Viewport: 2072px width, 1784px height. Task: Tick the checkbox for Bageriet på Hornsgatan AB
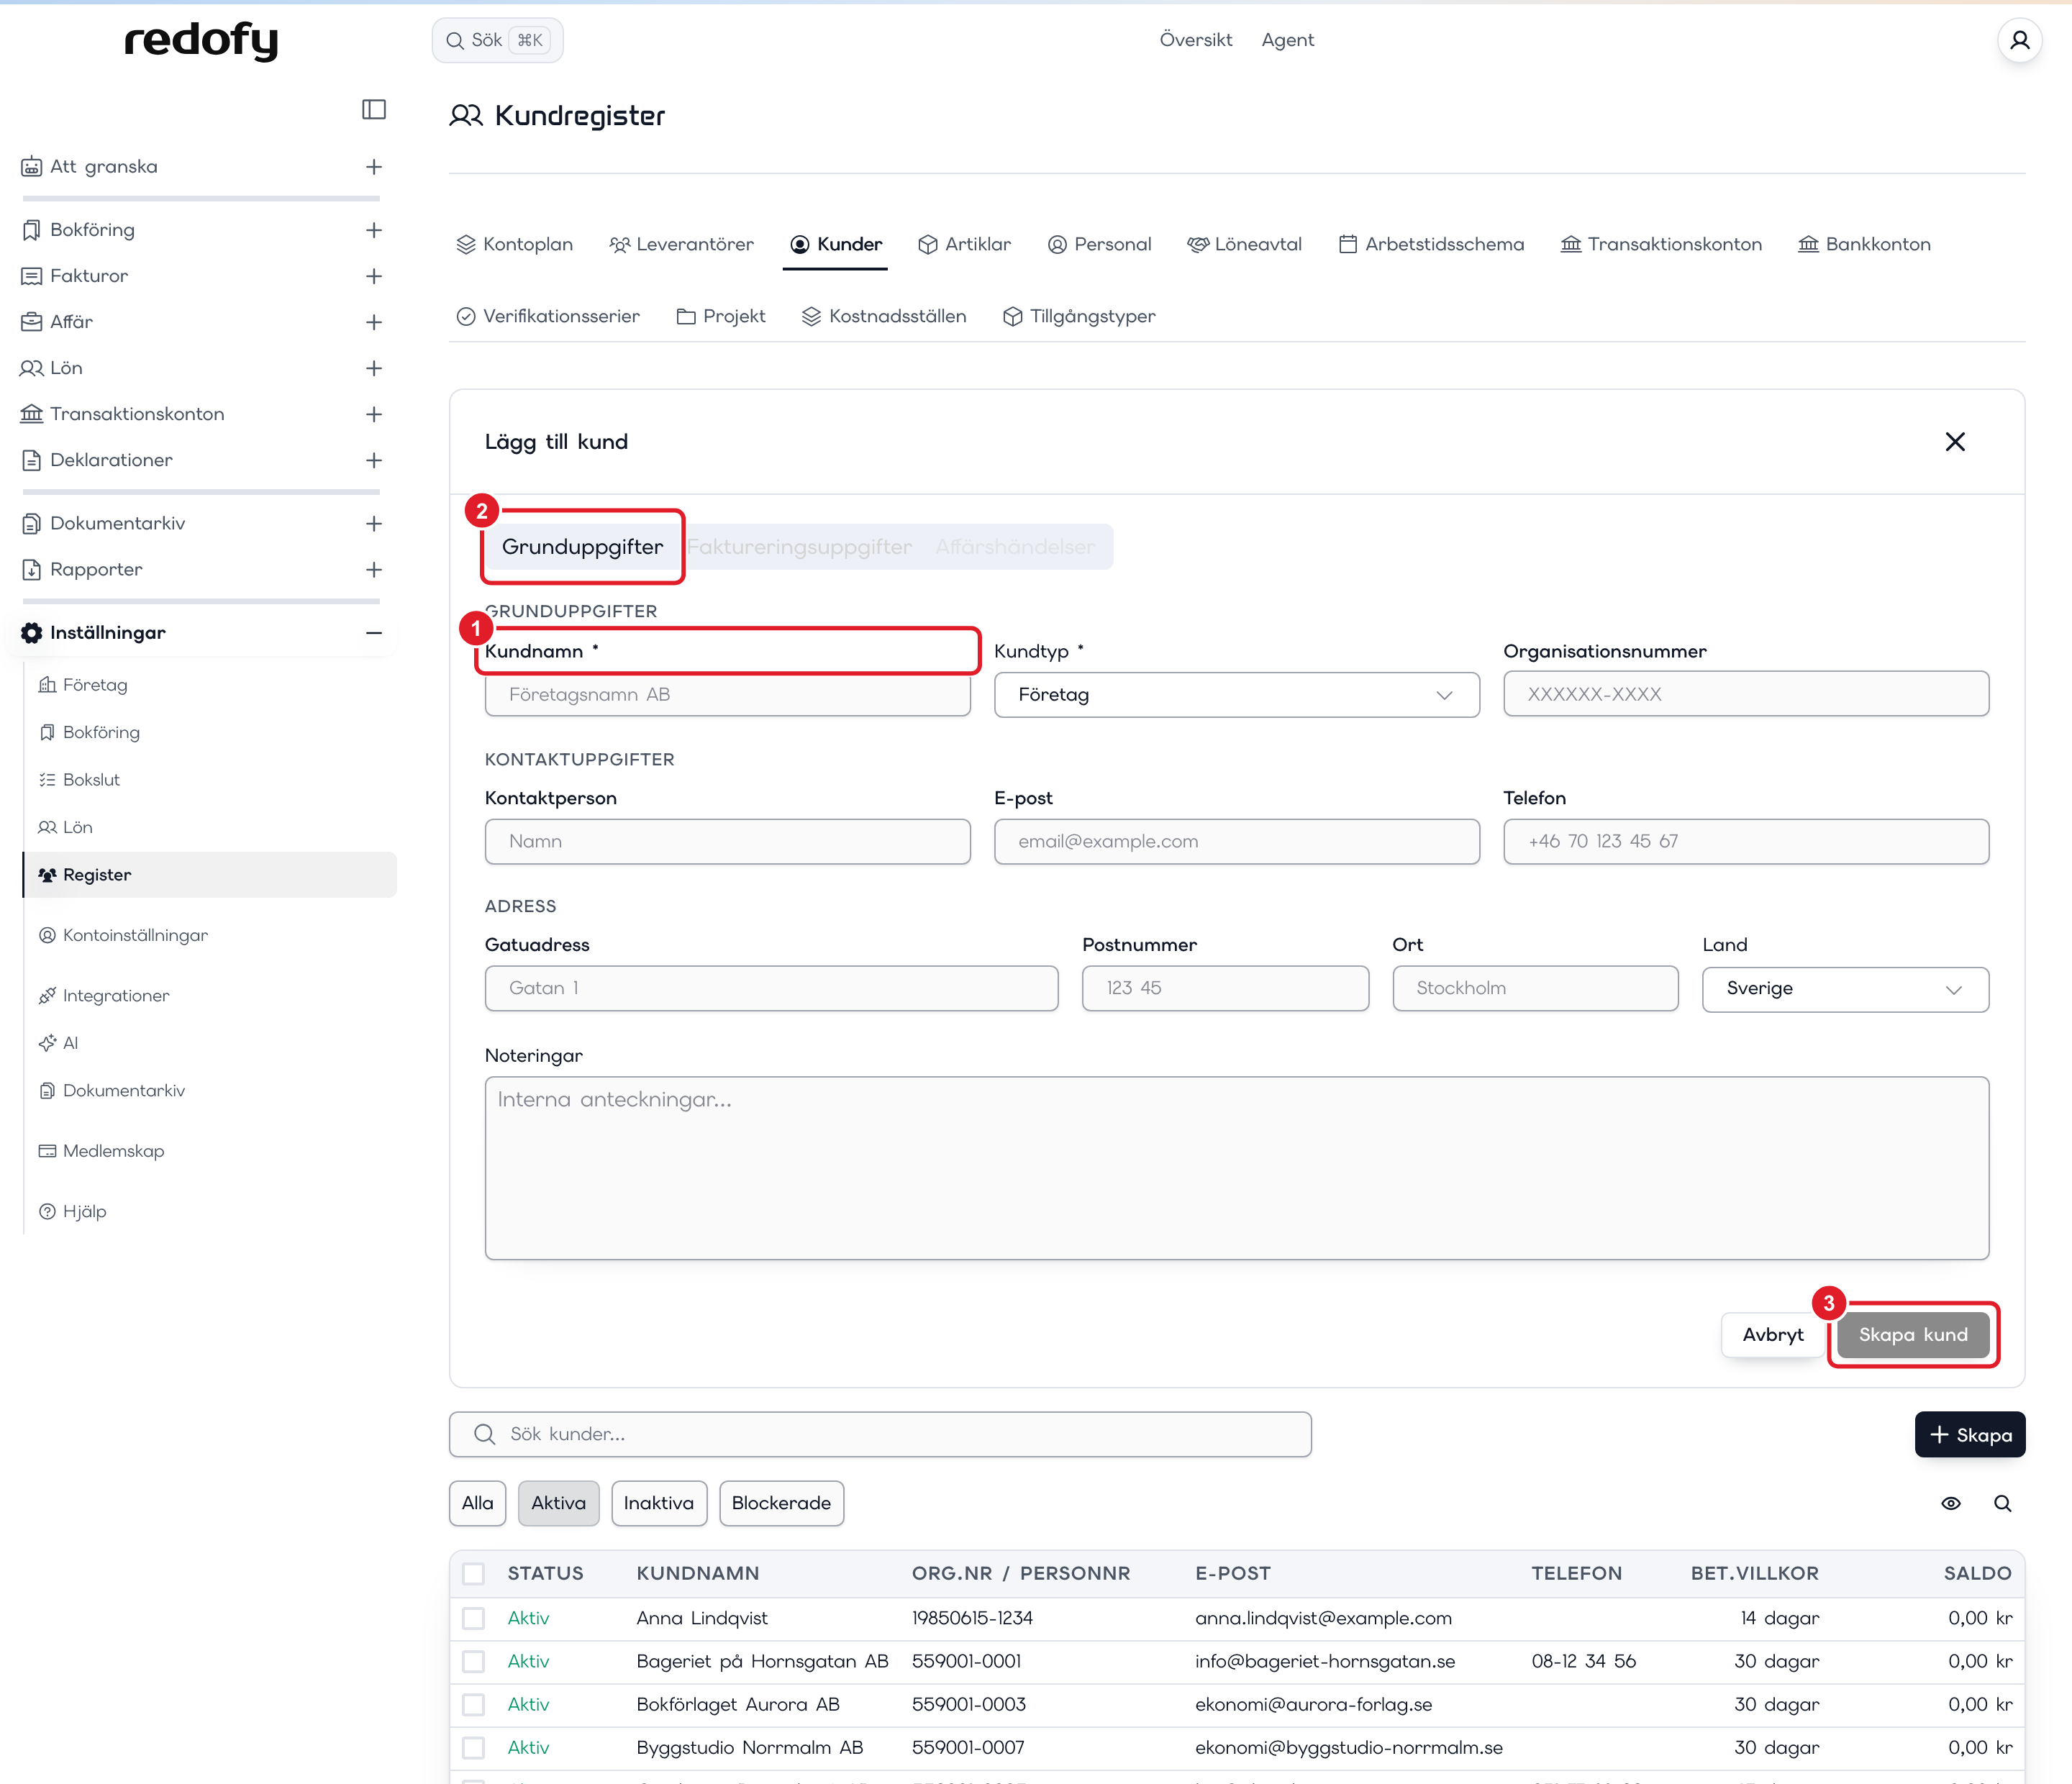(474, 1661)
